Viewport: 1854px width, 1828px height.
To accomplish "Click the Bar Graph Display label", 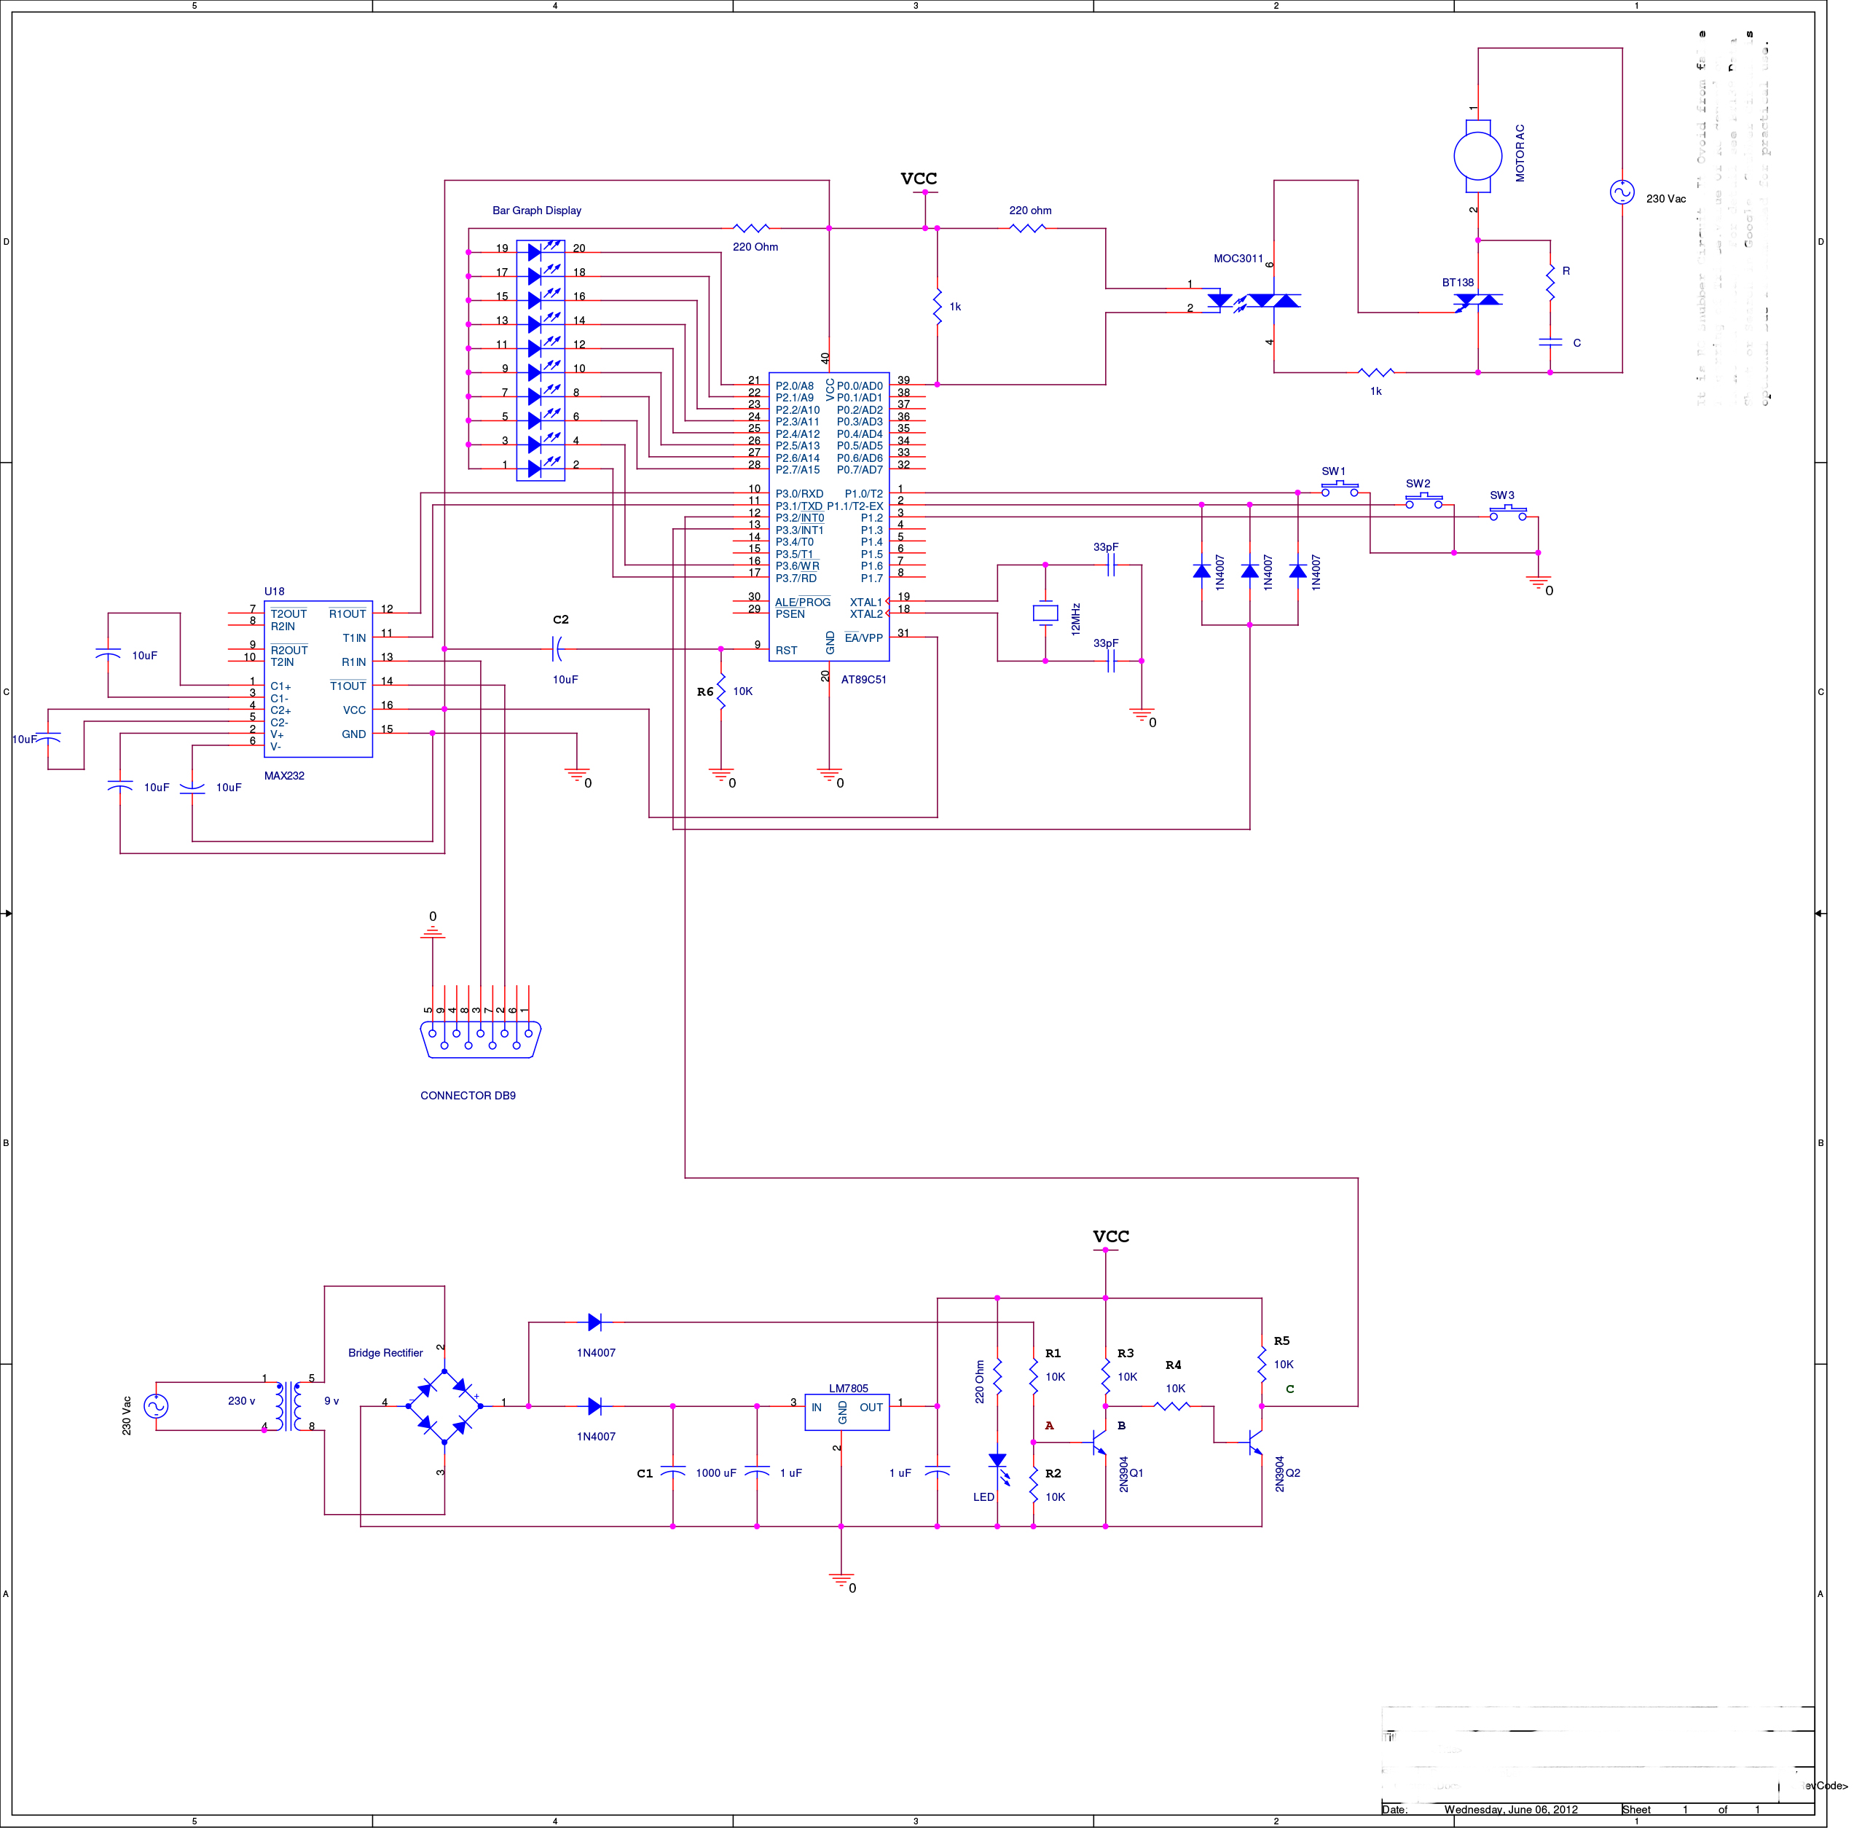I will pos(536,210).
